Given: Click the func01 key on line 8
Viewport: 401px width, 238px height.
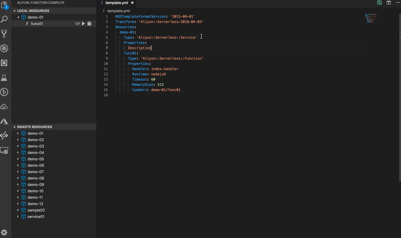Looking at the screenshot, I should (130, 53).
